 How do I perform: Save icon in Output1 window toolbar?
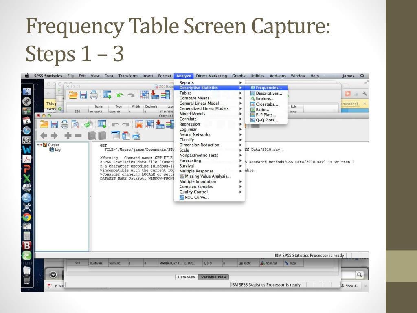[55, 124]
